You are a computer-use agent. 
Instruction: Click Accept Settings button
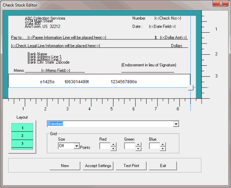(x=98, y=166)
